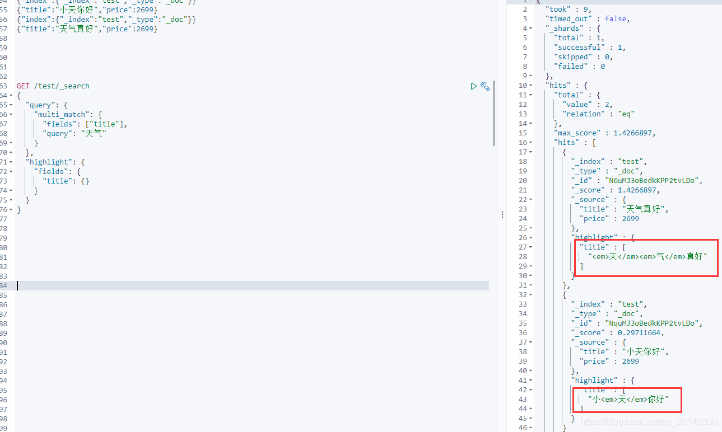Click the _id "N6uMJ3oBedkKPP2tvLDo" value

coord(653,181)
